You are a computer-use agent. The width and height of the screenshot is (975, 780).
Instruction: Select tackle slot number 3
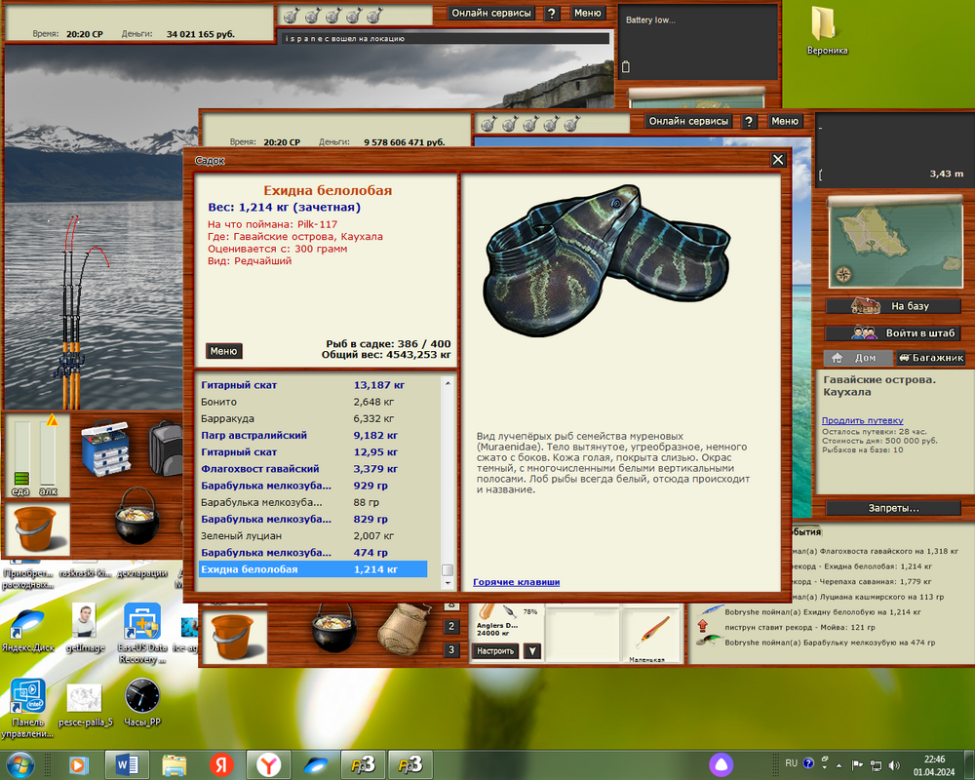click(451, 650)
